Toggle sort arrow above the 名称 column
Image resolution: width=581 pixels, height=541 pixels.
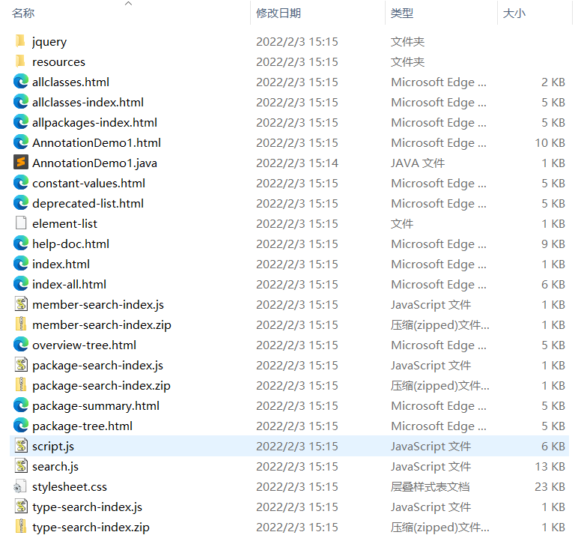[x=128, y=4]
